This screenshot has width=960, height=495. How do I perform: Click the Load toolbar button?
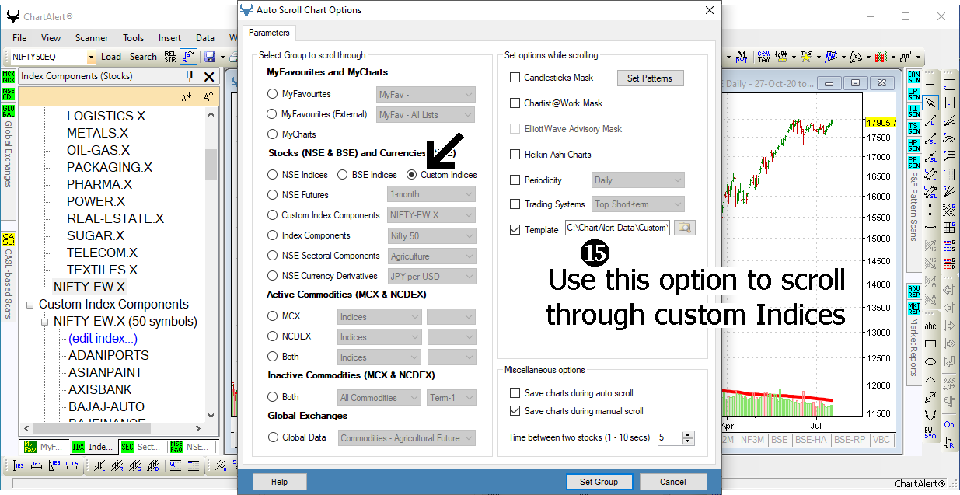point(111,57)
